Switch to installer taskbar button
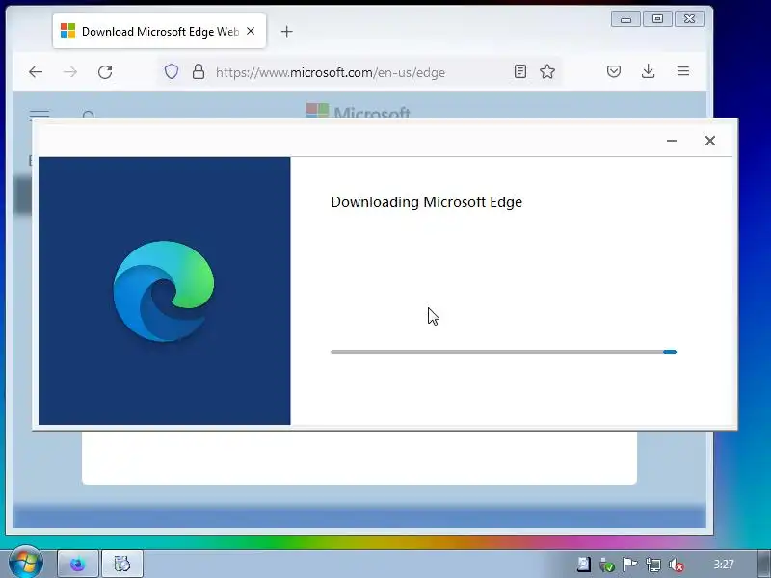This screenshot has height=578, width=771. click(122, 564)
